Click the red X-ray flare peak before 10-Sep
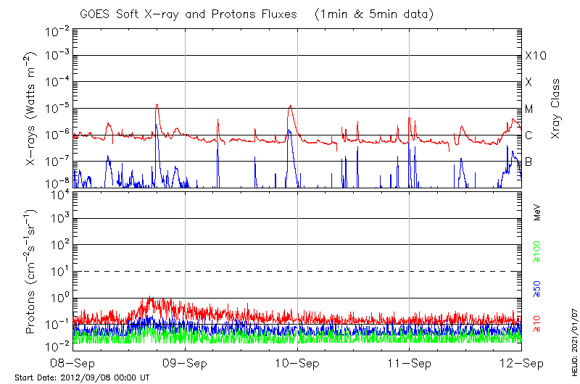 click(291, 106)
